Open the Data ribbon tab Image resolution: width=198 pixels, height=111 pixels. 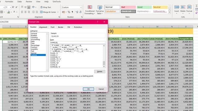tap(19, 2)
